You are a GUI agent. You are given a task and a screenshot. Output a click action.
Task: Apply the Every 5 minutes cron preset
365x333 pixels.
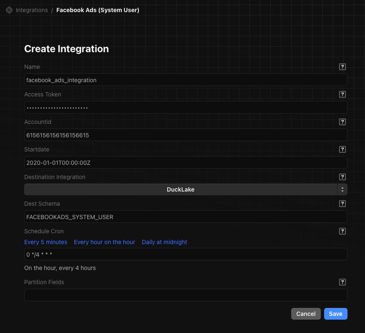pos(45,242)
